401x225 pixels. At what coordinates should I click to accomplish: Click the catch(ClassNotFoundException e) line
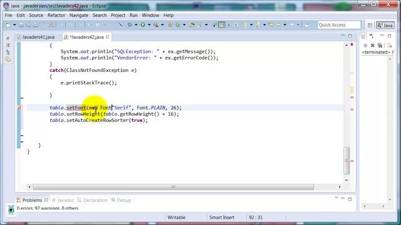pos(93,70)
